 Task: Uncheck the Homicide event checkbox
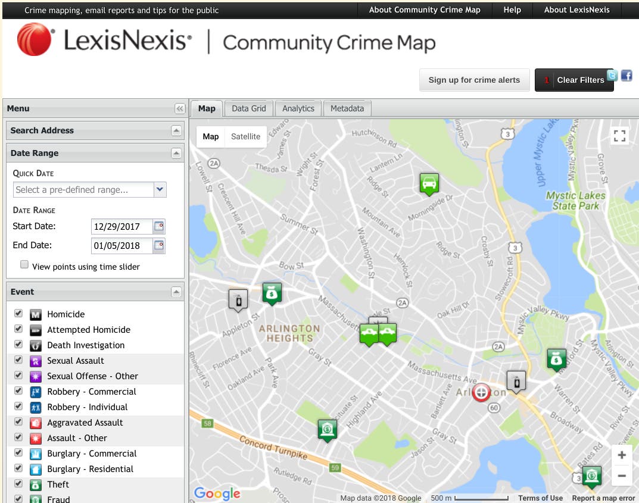click(x=18, y=314)
